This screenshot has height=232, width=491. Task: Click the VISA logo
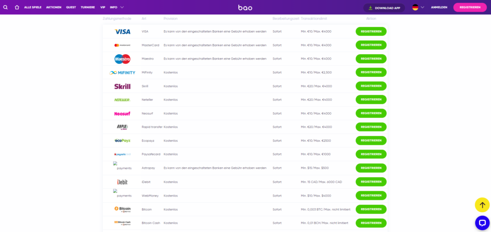(x=122, y=32)
